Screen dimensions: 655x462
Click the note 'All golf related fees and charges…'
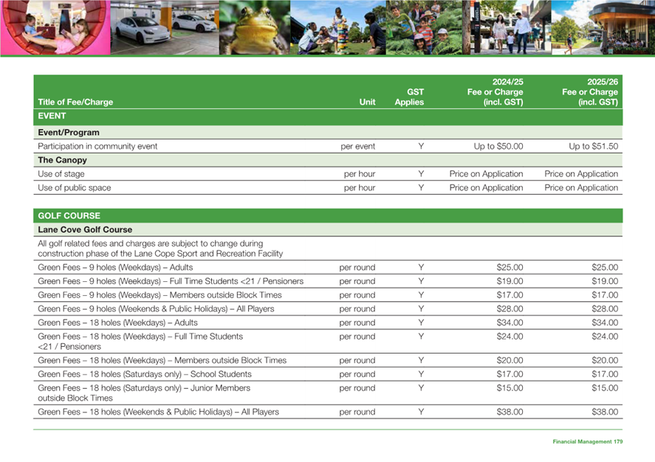point(160,248)
